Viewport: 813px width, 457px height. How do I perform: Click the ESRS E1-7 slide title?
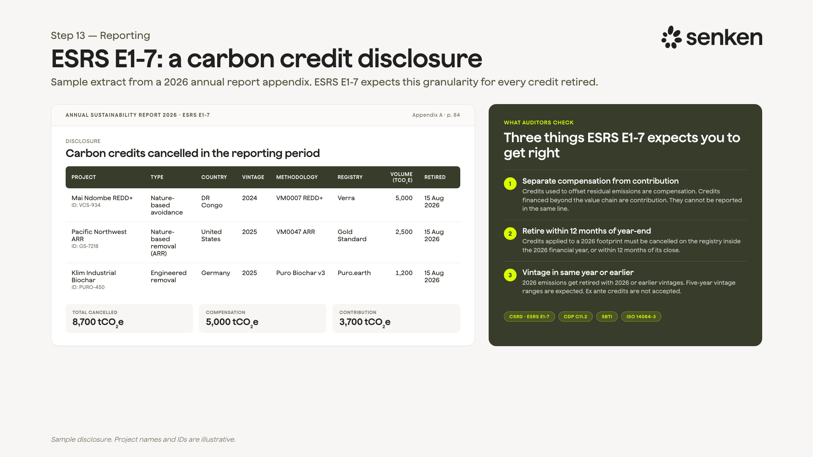point(266,58)
